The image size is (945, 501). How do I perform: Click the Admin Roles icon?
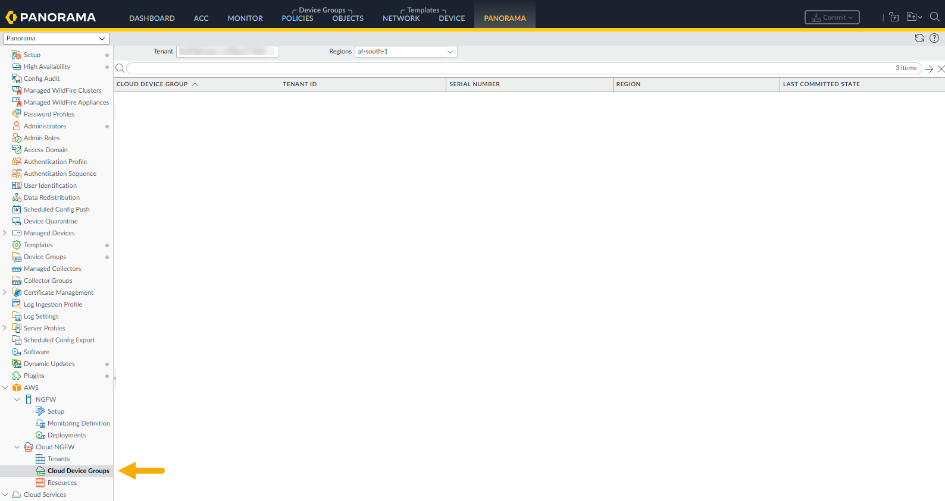click(x=17, y=138)
